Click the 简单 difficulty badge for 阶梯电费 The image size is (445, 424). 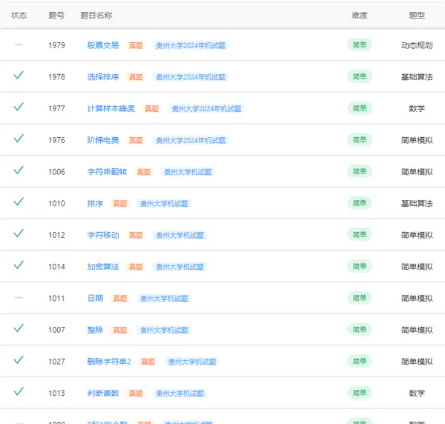[359, 140]
